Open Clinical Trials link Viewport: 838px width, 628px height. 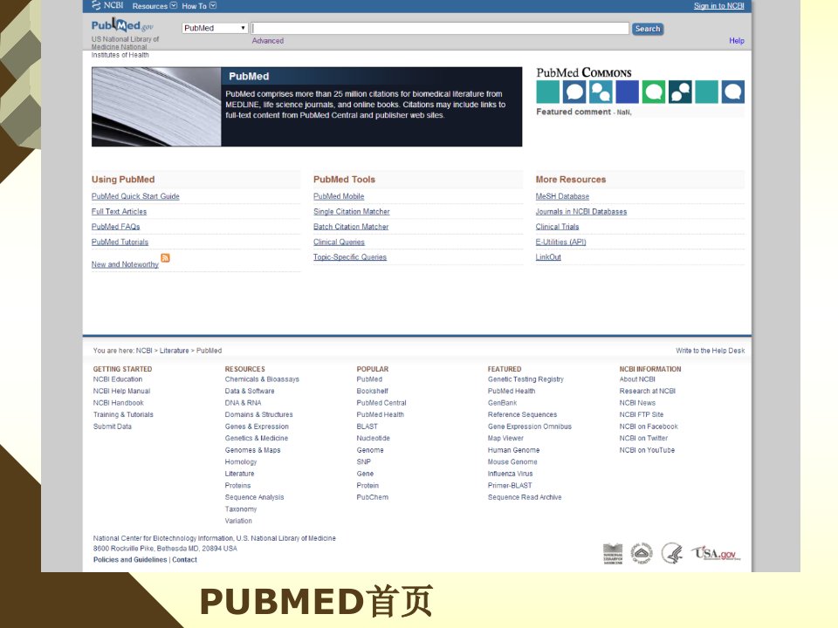558,227
